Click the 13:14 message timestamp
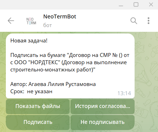Image resolution: width=158 pixels, height=132 pixels. [124, 93]
